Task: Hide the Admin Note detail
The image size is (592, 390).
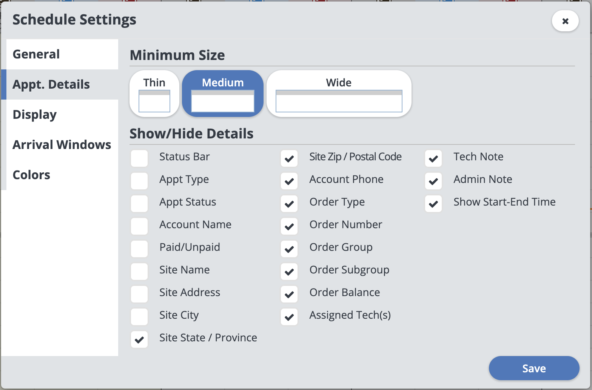Action: (433, 181)
